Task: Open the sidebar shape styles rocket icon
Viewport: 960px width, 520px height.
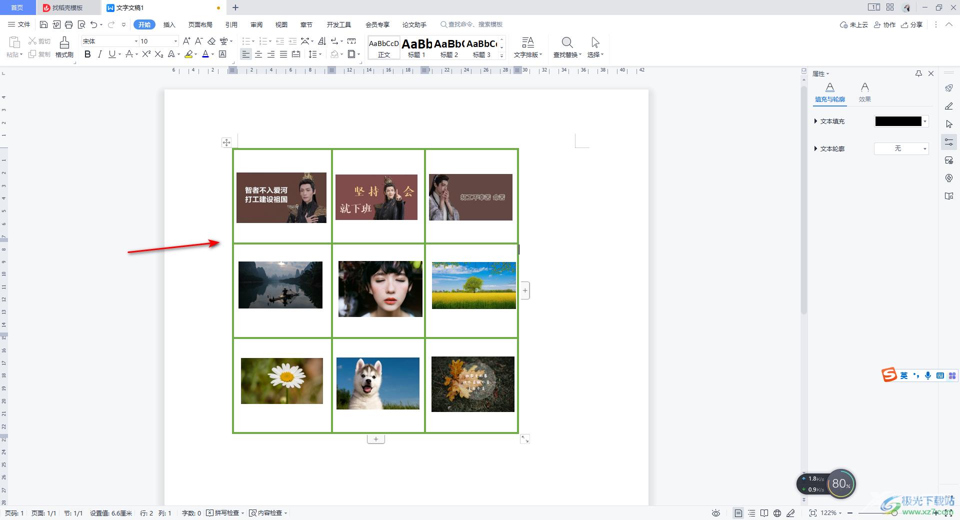Action: [949, 88]
